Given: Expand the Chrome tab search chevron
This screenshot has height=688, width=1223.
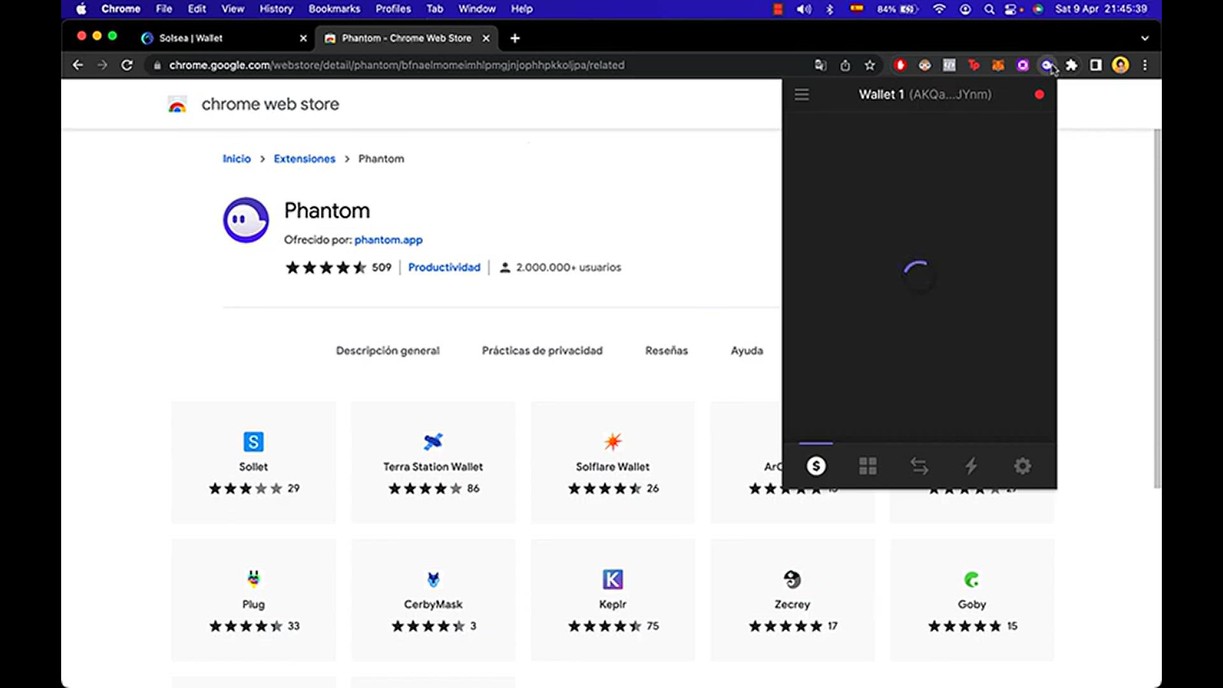Looking at the screenshot, I should (1145, 38).
